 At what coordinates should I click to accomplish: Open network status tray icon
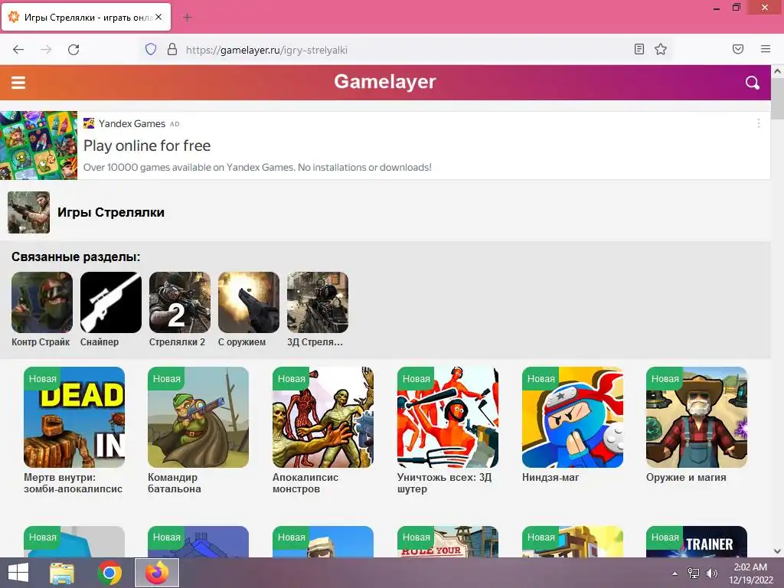pyautogui.click(x=694, y=573)
